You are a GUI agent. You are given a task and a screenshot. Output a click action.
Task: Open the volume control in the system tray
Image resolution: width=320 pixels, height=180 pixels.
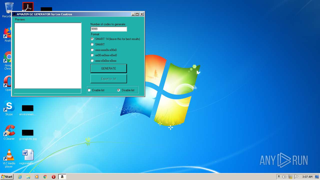tap(284, 177)
